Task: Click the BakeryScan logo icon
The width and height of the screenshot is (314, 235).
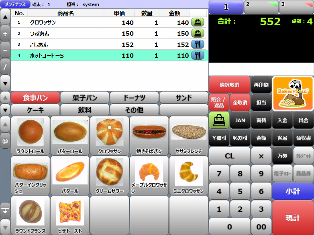Action: click(293, 93)
